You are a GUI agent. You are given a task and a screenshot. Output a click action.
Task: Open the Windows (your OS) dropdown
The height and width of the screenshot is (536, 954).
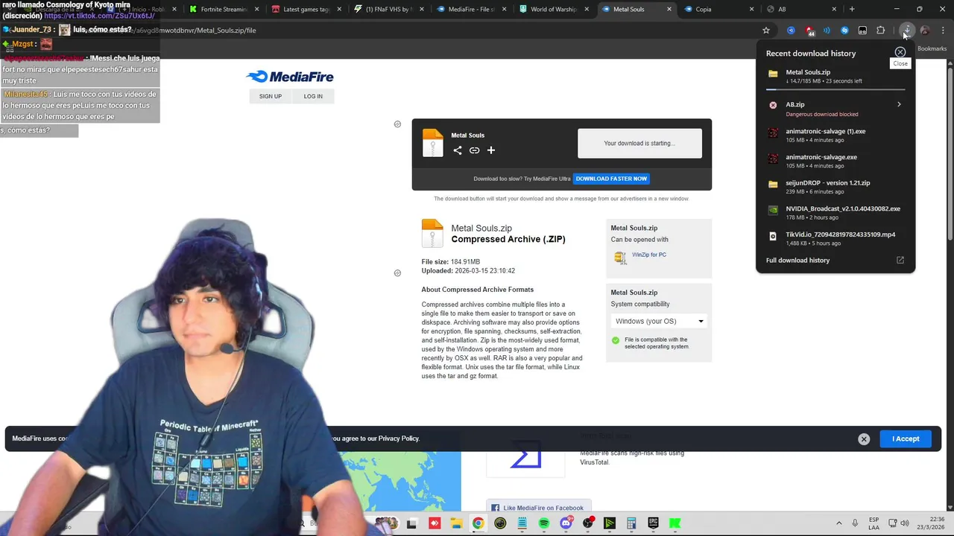coord(659,322)
